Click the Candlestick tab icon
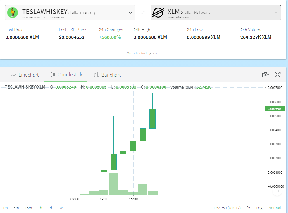The width and height of the screenshot is (288, 213). click(x=53, y=75)
